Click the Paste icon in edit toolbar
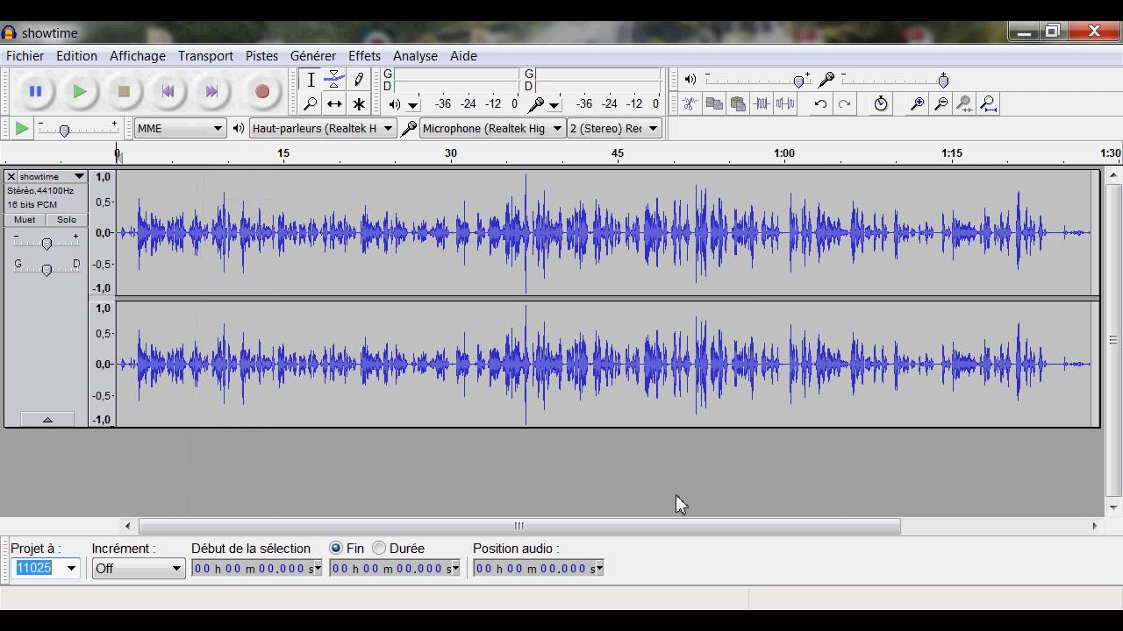The image size is (1123, 631). 738,104
